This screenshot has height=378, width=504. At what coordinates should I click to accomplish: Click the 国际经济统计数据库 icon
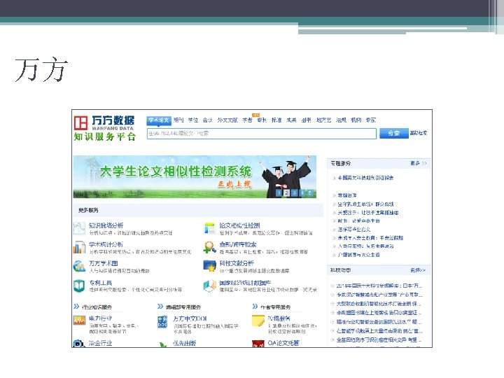[x=209, y=286]
